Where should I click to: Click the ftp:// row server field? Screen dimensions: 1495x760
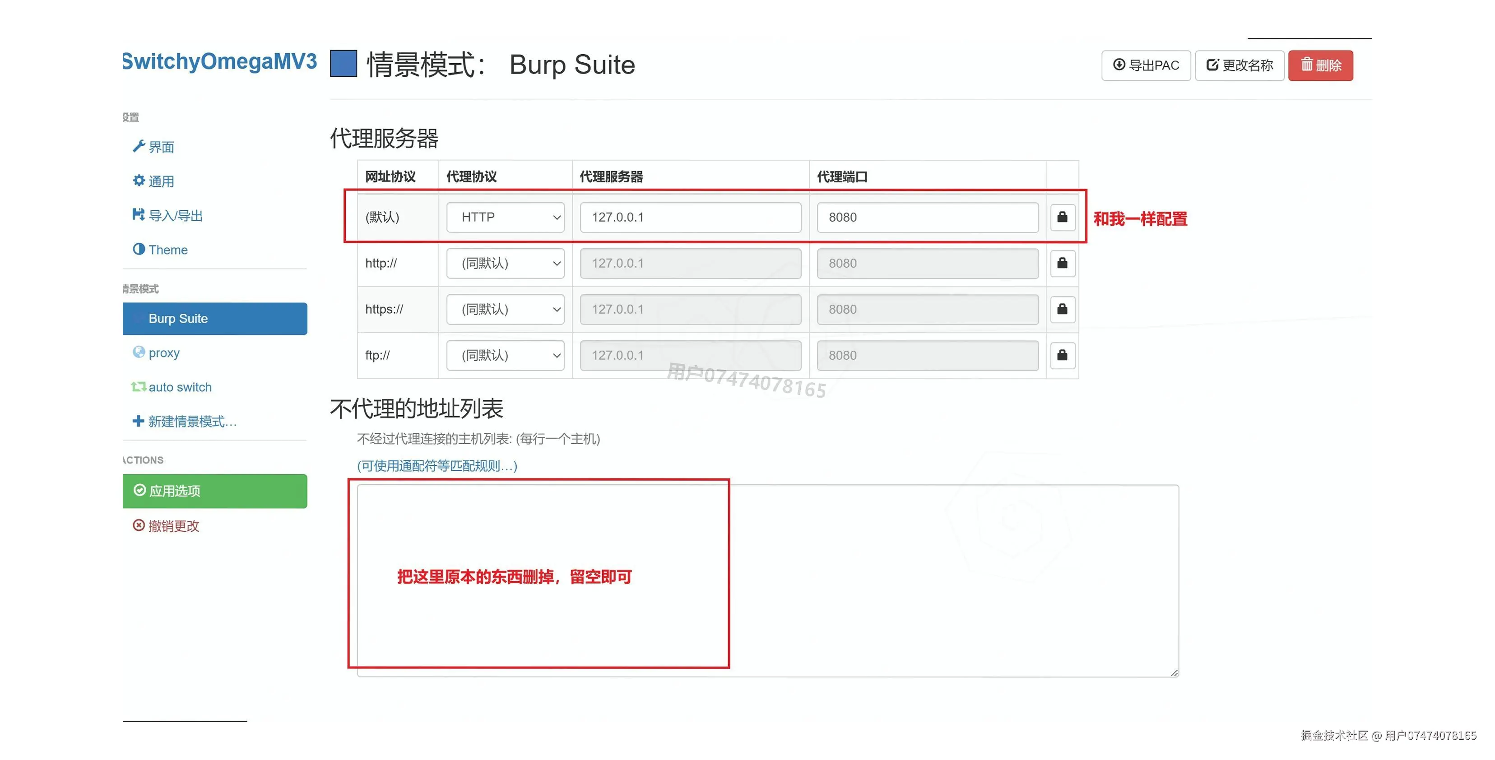691,355
